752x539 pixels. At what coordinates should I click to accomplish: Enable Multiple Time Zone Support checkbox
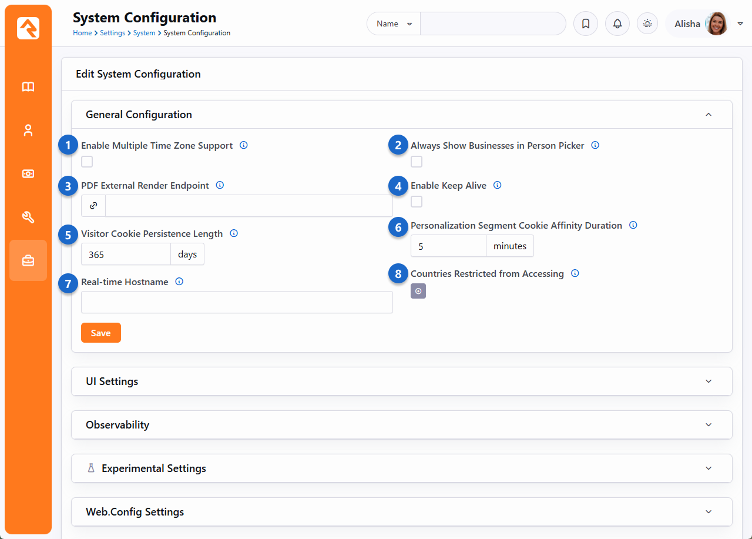(x=87, y=162)
